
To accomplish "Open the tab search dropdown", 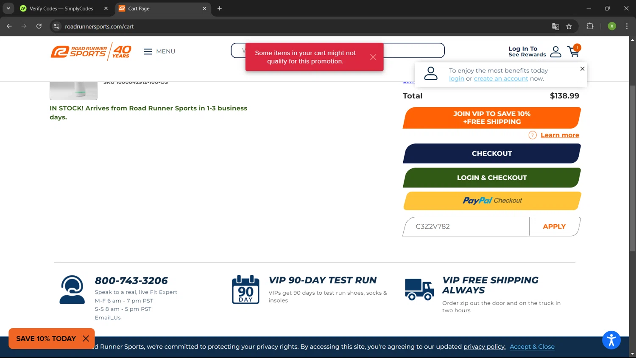I will [x=8, y=8].
